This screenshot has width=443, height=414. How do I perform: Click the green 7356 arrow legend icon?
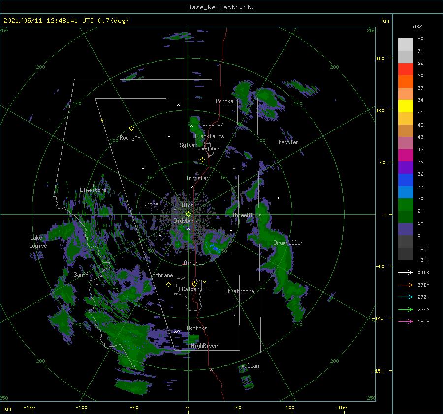(406, 310)
